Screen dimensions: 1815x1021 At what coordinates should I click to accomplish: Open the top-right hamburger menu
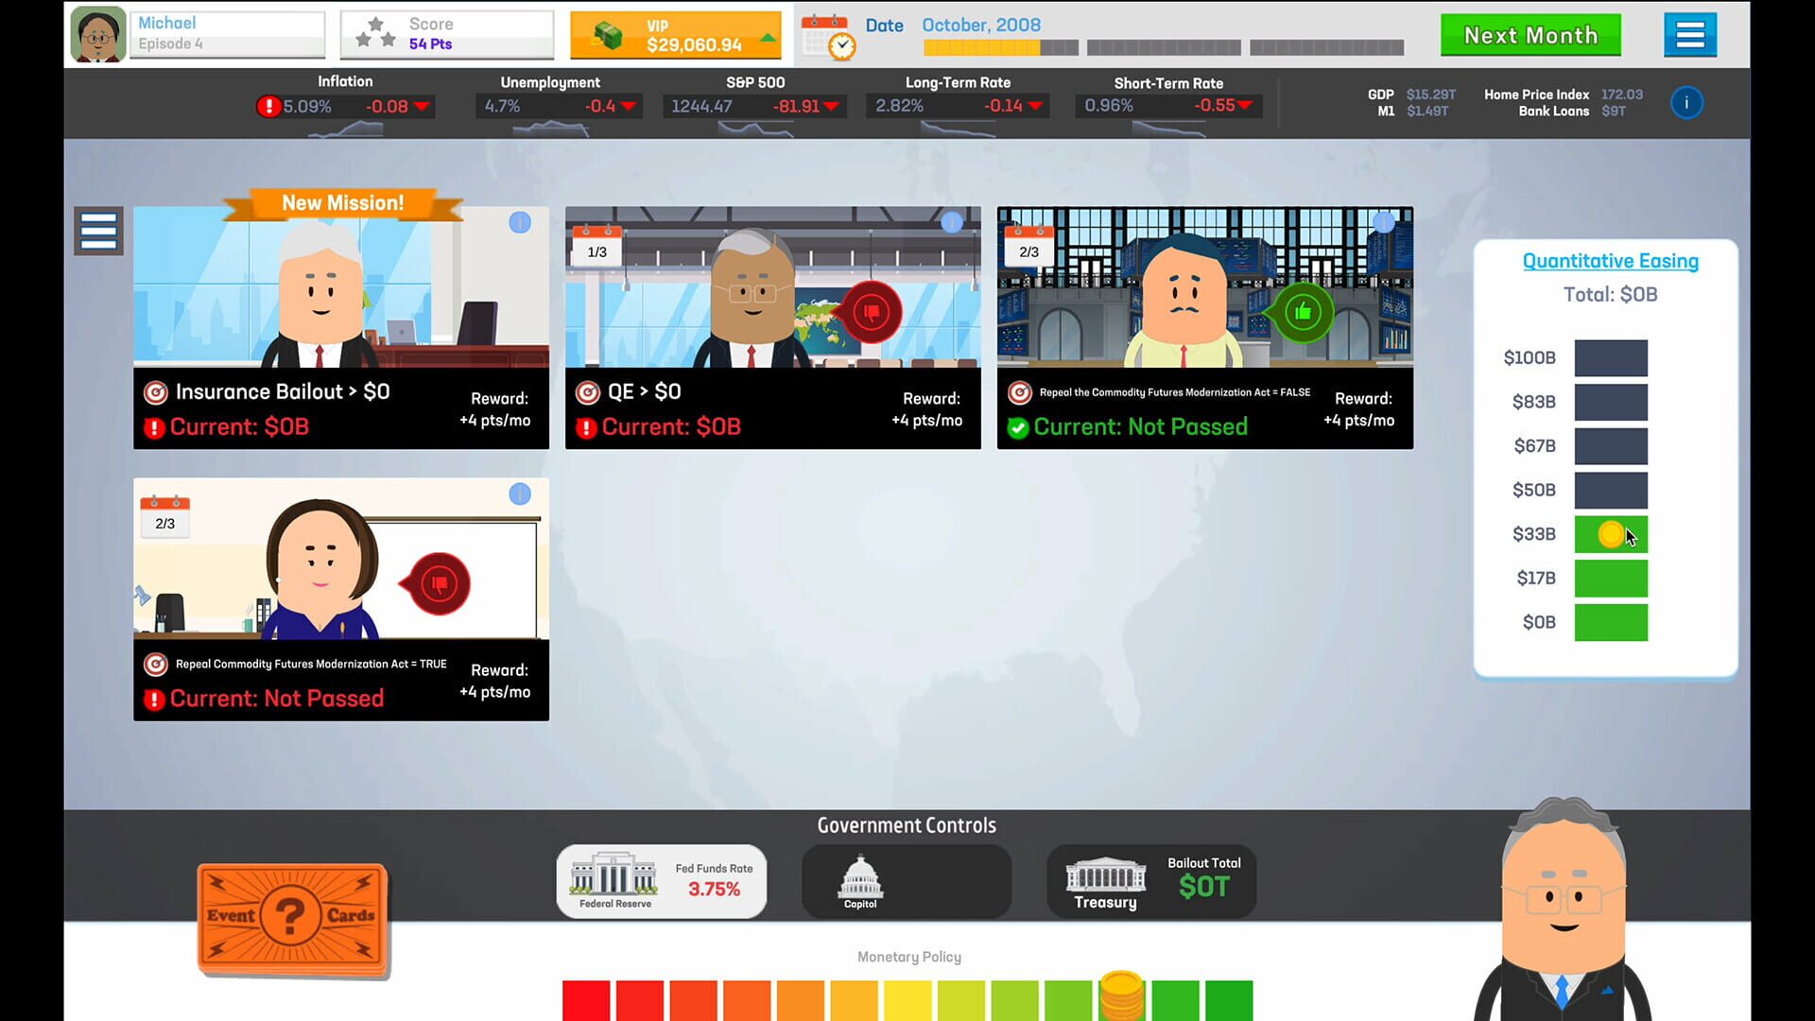(x=1690, y=34)
